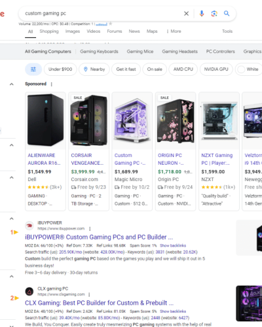Open the Magic Micro purple PC image
This screenshot has height=327, width=262.
point(132,120)
